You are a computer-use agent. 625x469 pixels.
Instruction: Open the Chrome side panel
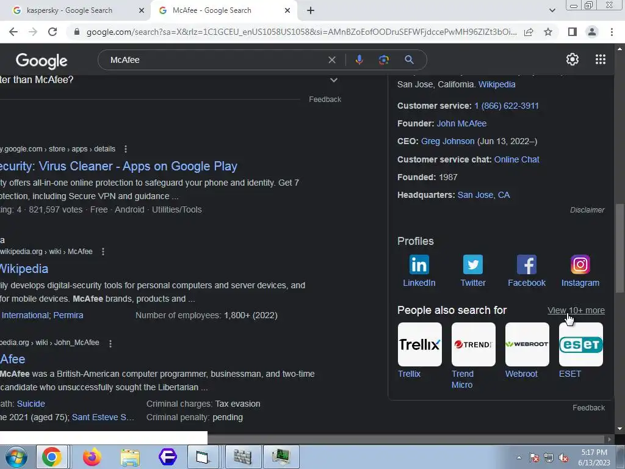[573, 32]
